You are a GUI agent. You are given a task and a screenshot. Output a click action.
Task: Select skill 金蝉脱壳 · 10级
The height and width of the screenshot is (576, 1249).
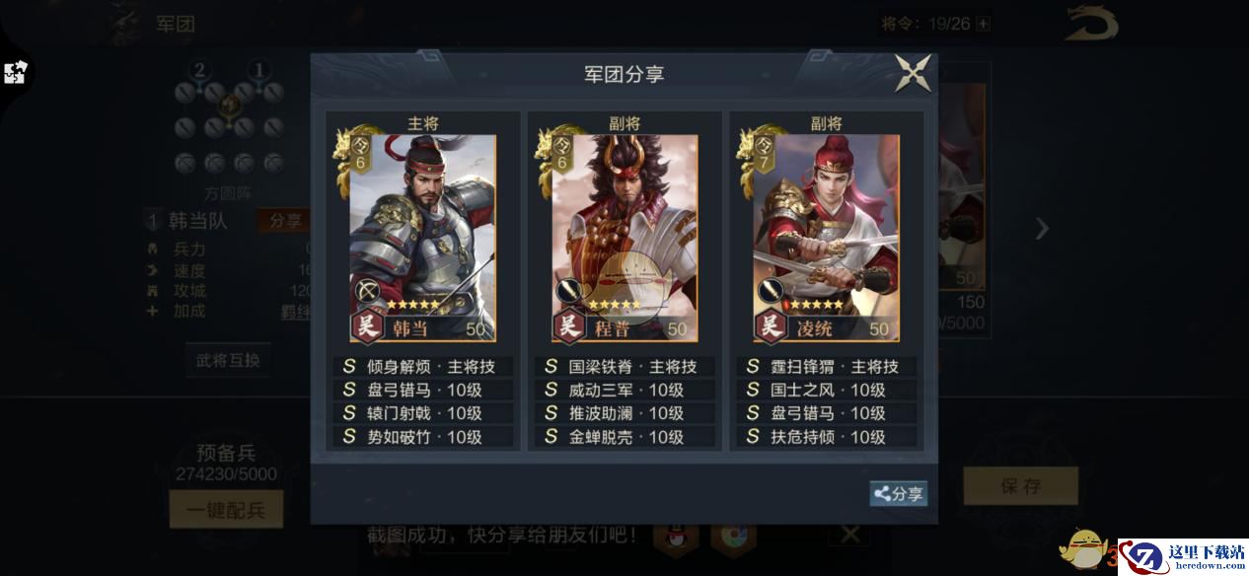click(x=624, y=437)
